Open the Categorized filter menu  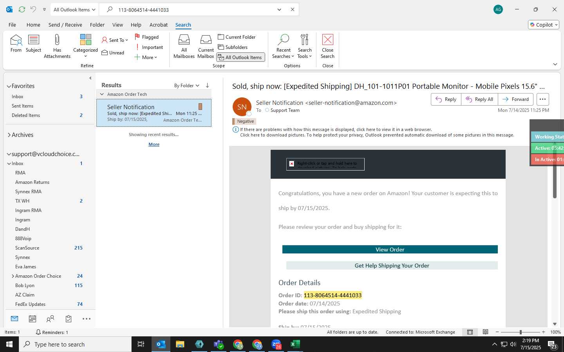(x=85, y=46)
